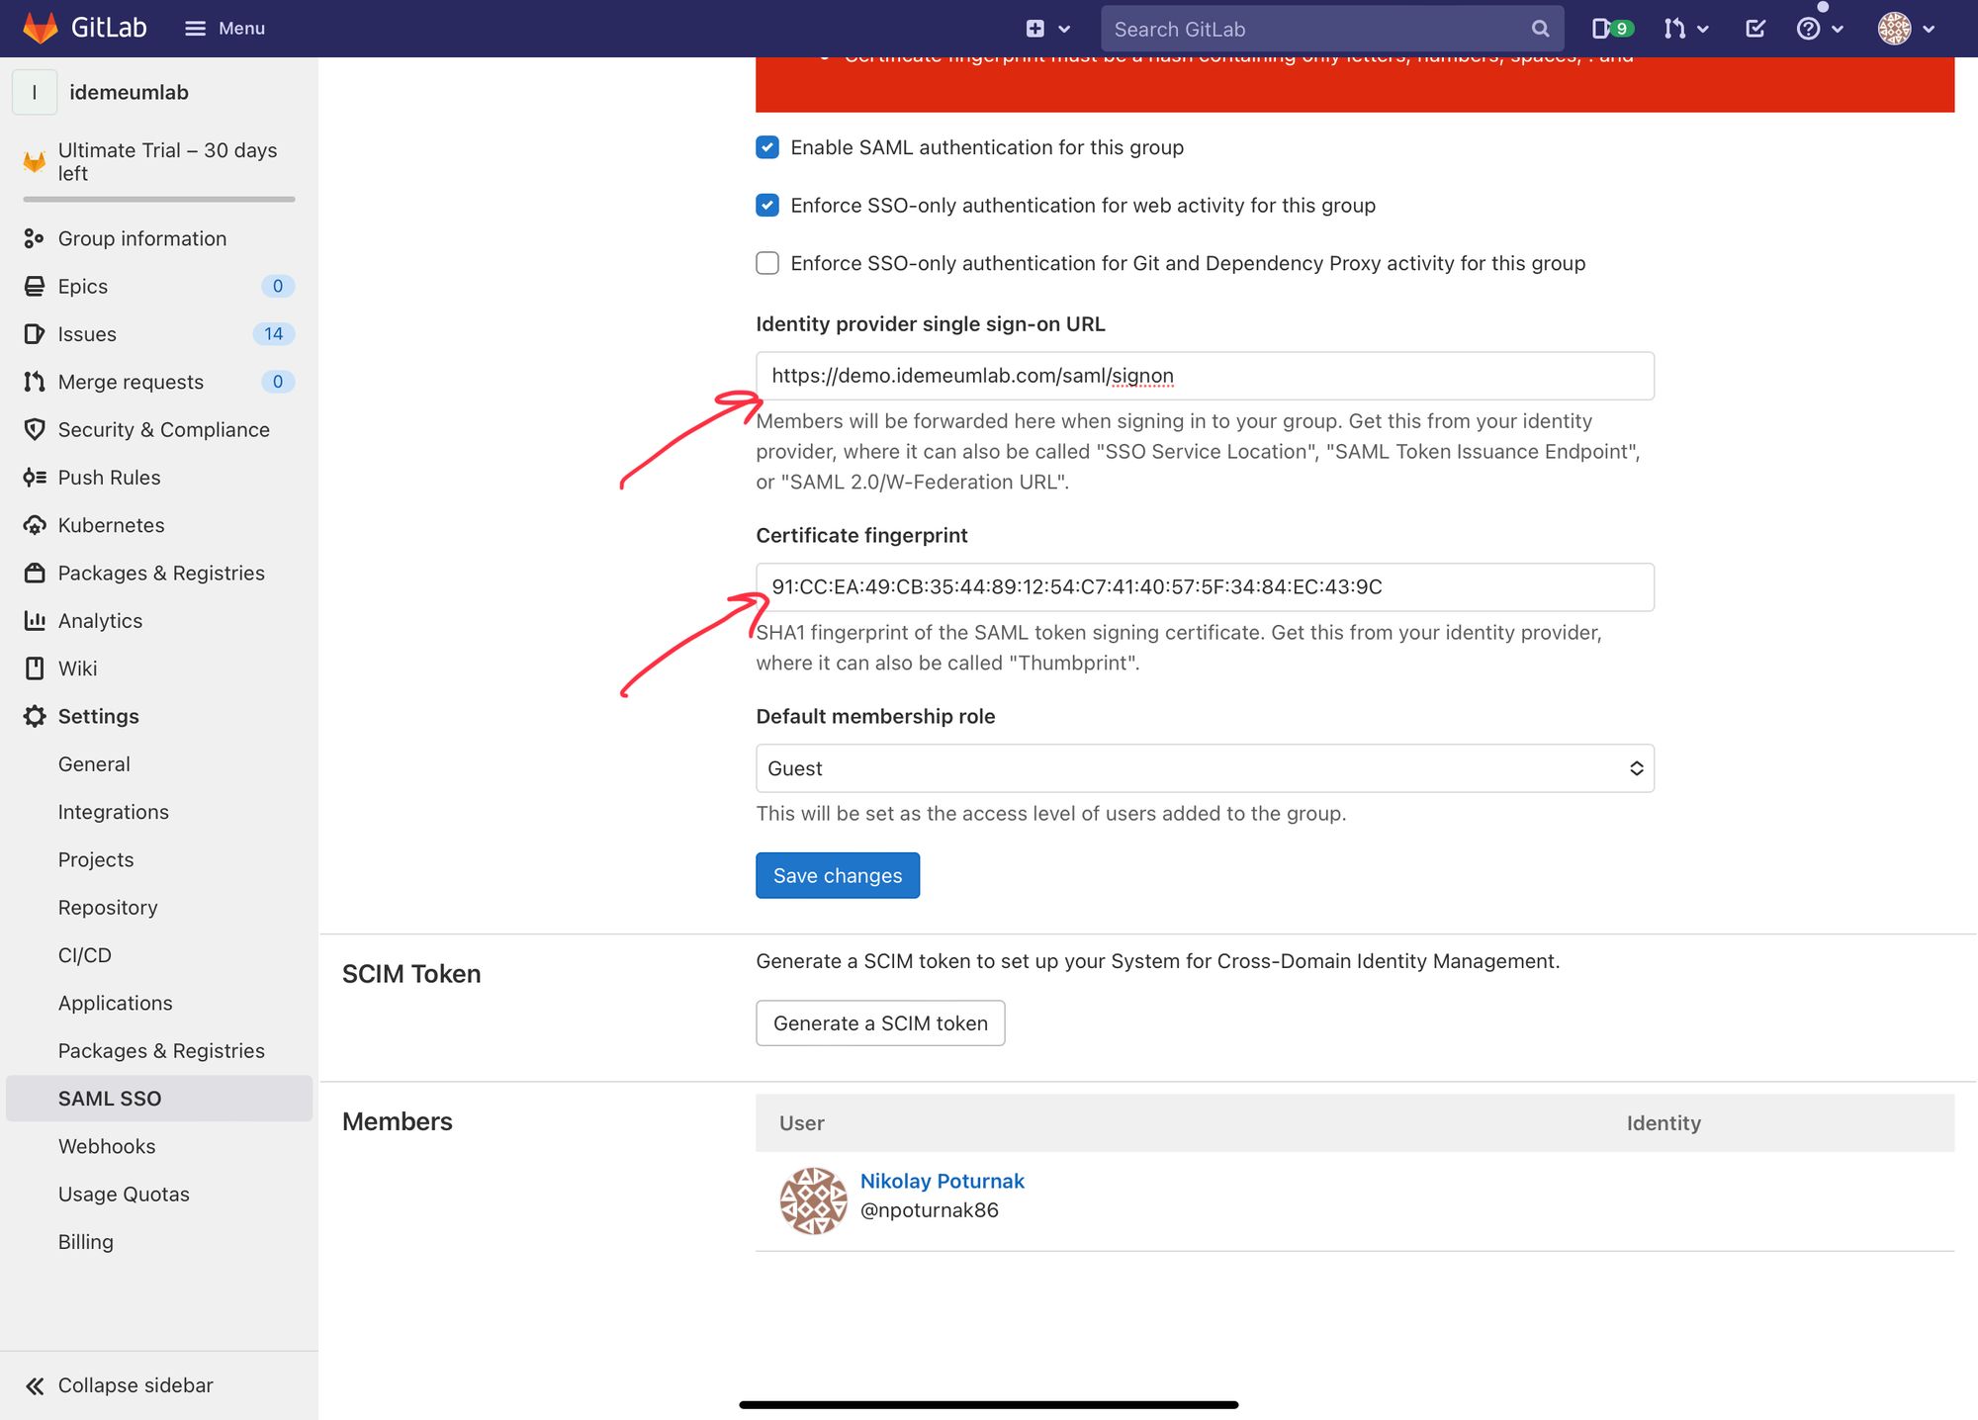This screenshot has height=1420, width=1978.
Task: Open Webhooks settings
Action: click(107, 1146)
